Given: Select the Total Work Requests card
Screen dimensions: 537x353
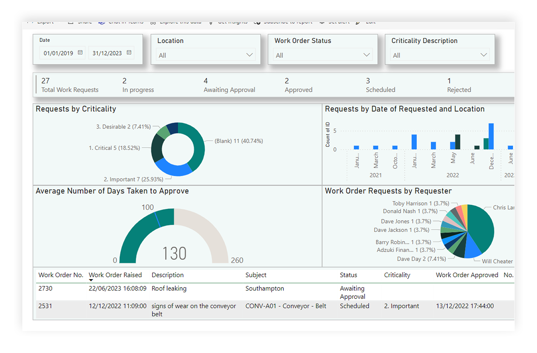Looking at the screenshot, I should [x=70, y=85].
